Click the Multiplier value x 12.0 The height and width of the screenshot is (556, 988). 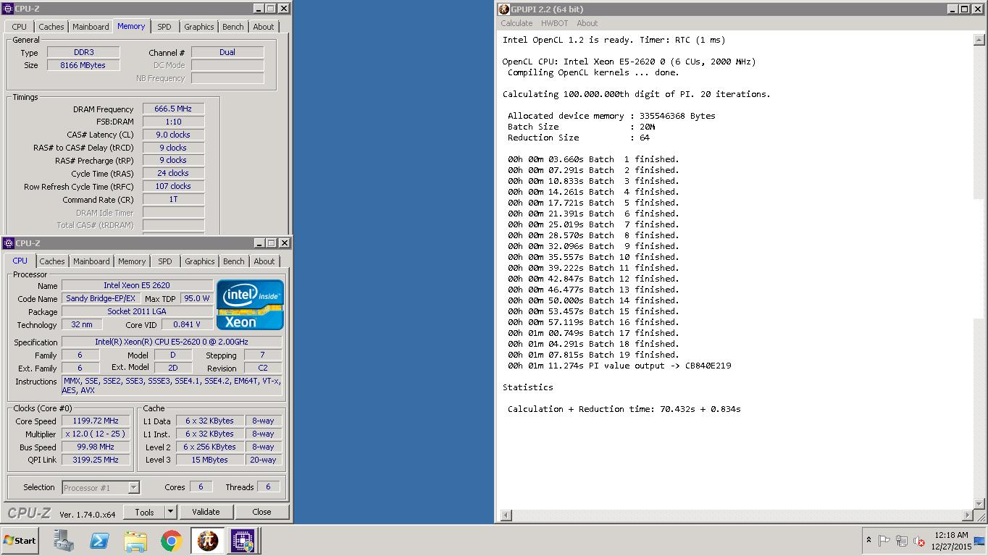[x=96, y=434]
